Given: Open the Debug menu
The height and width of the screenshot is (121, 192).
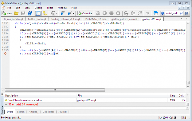Looking at the screenshot, I should [38, 8].
